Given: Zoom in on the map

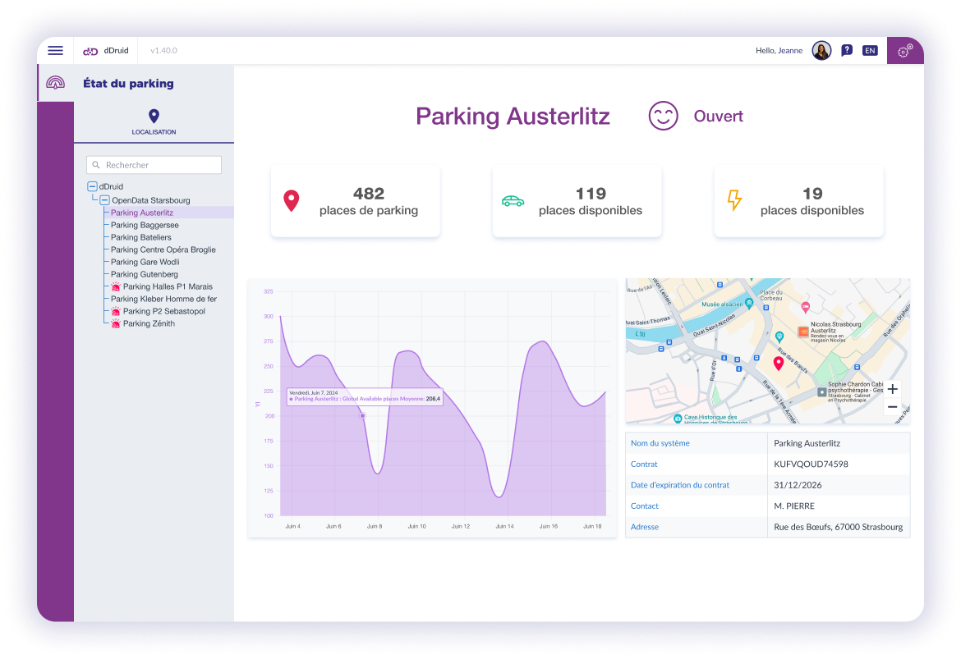Looking at the screenshot, I should (892, 389).
